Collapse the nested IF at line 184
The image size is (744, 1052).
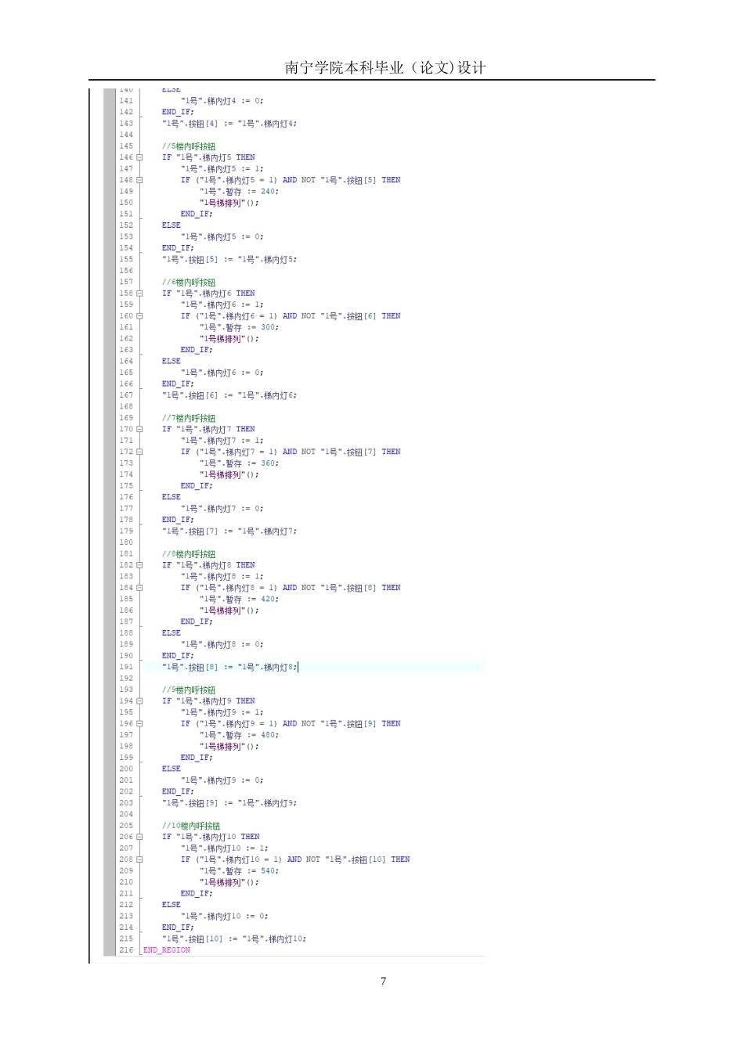click(139, 588)
